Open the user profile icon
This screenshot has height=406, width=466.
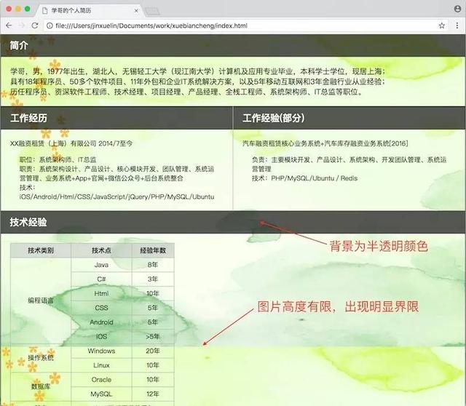click(x=458, y=9)
